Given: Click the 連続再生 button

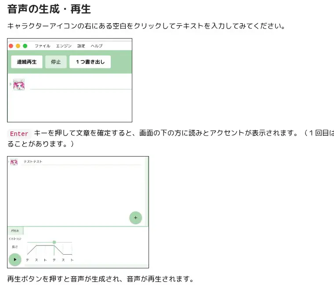Looking at the screenshot, I should click(x=27, y=62).
